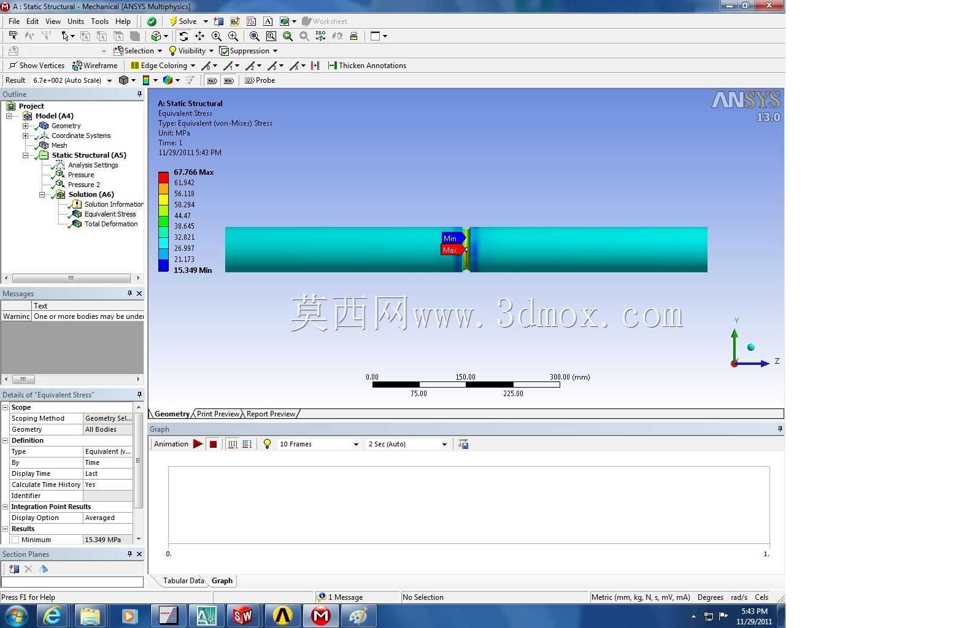
Task: Toggle Wireframe display mode
Action: [x=95, y=66]
